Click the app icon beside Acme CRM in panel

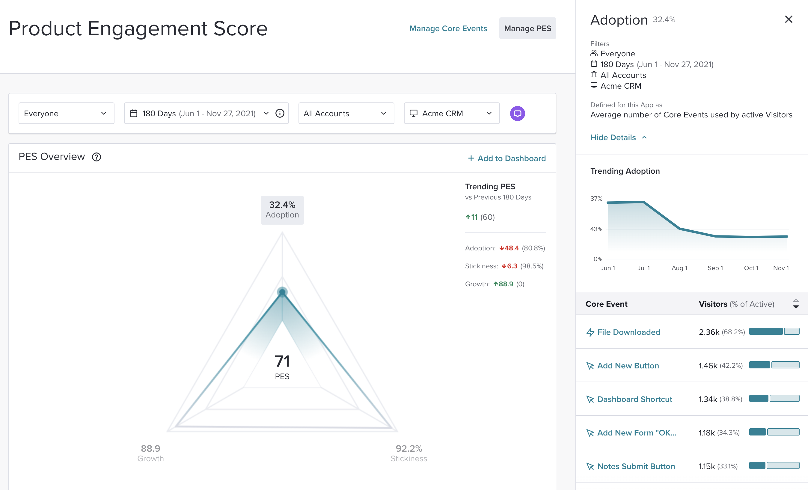(x=594, y=85)
